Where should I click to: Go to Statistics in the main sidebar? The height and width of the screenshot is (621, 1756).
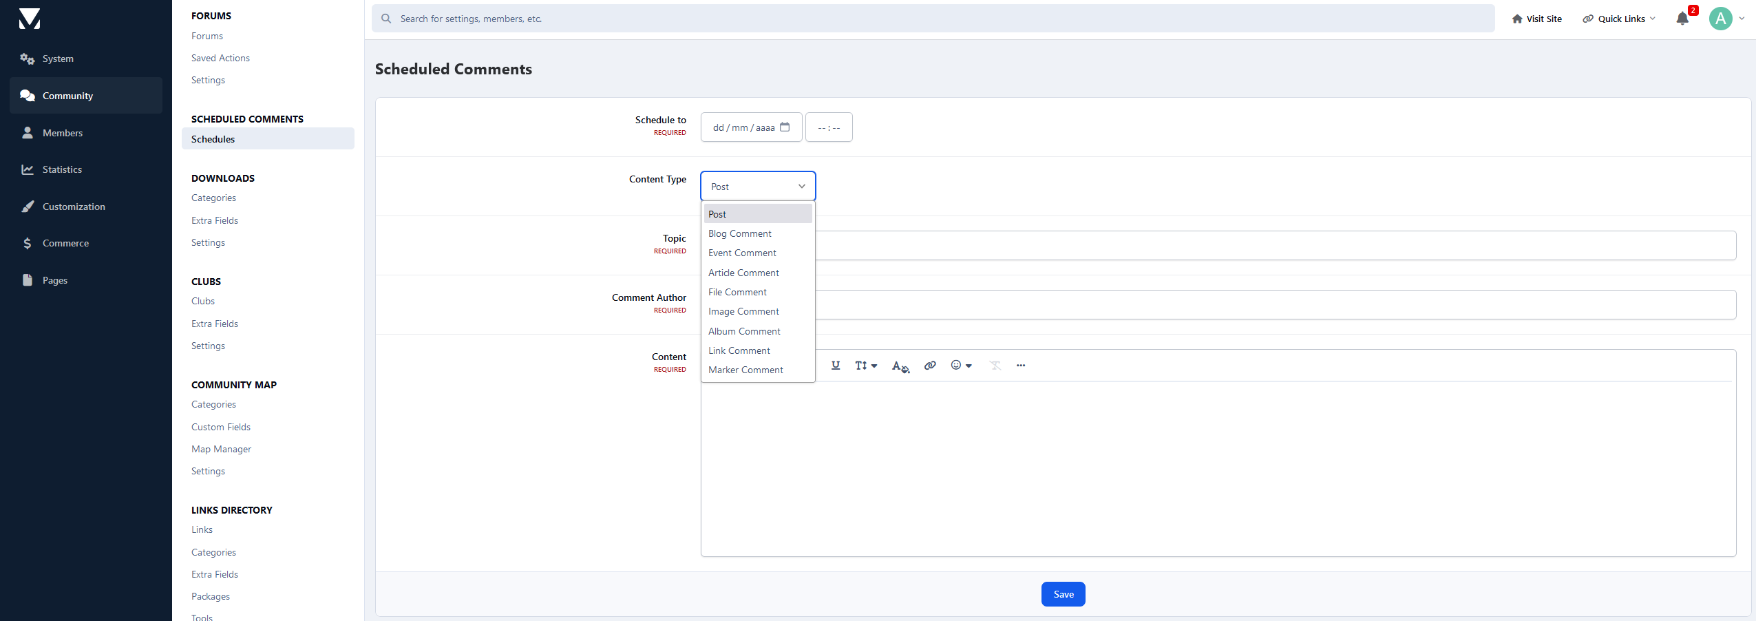[x=62, y=169]
